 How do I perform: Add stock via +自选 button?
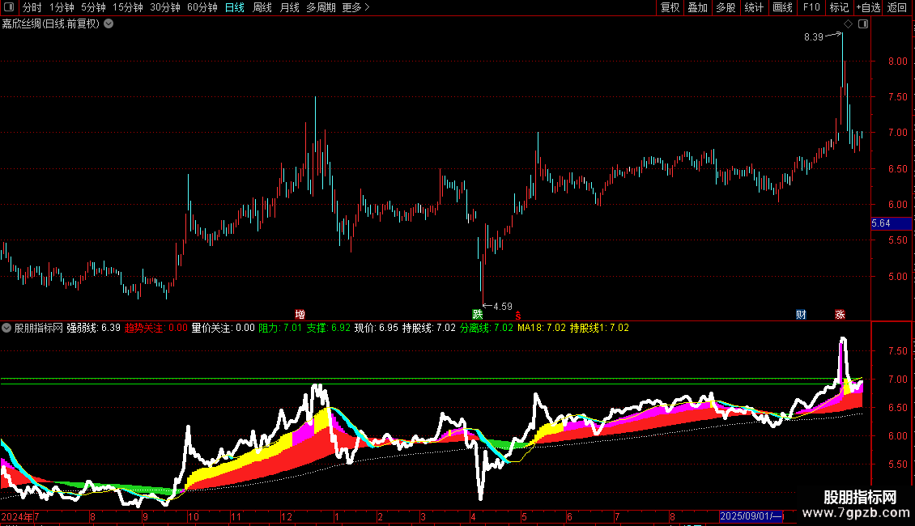pos(868,7)
